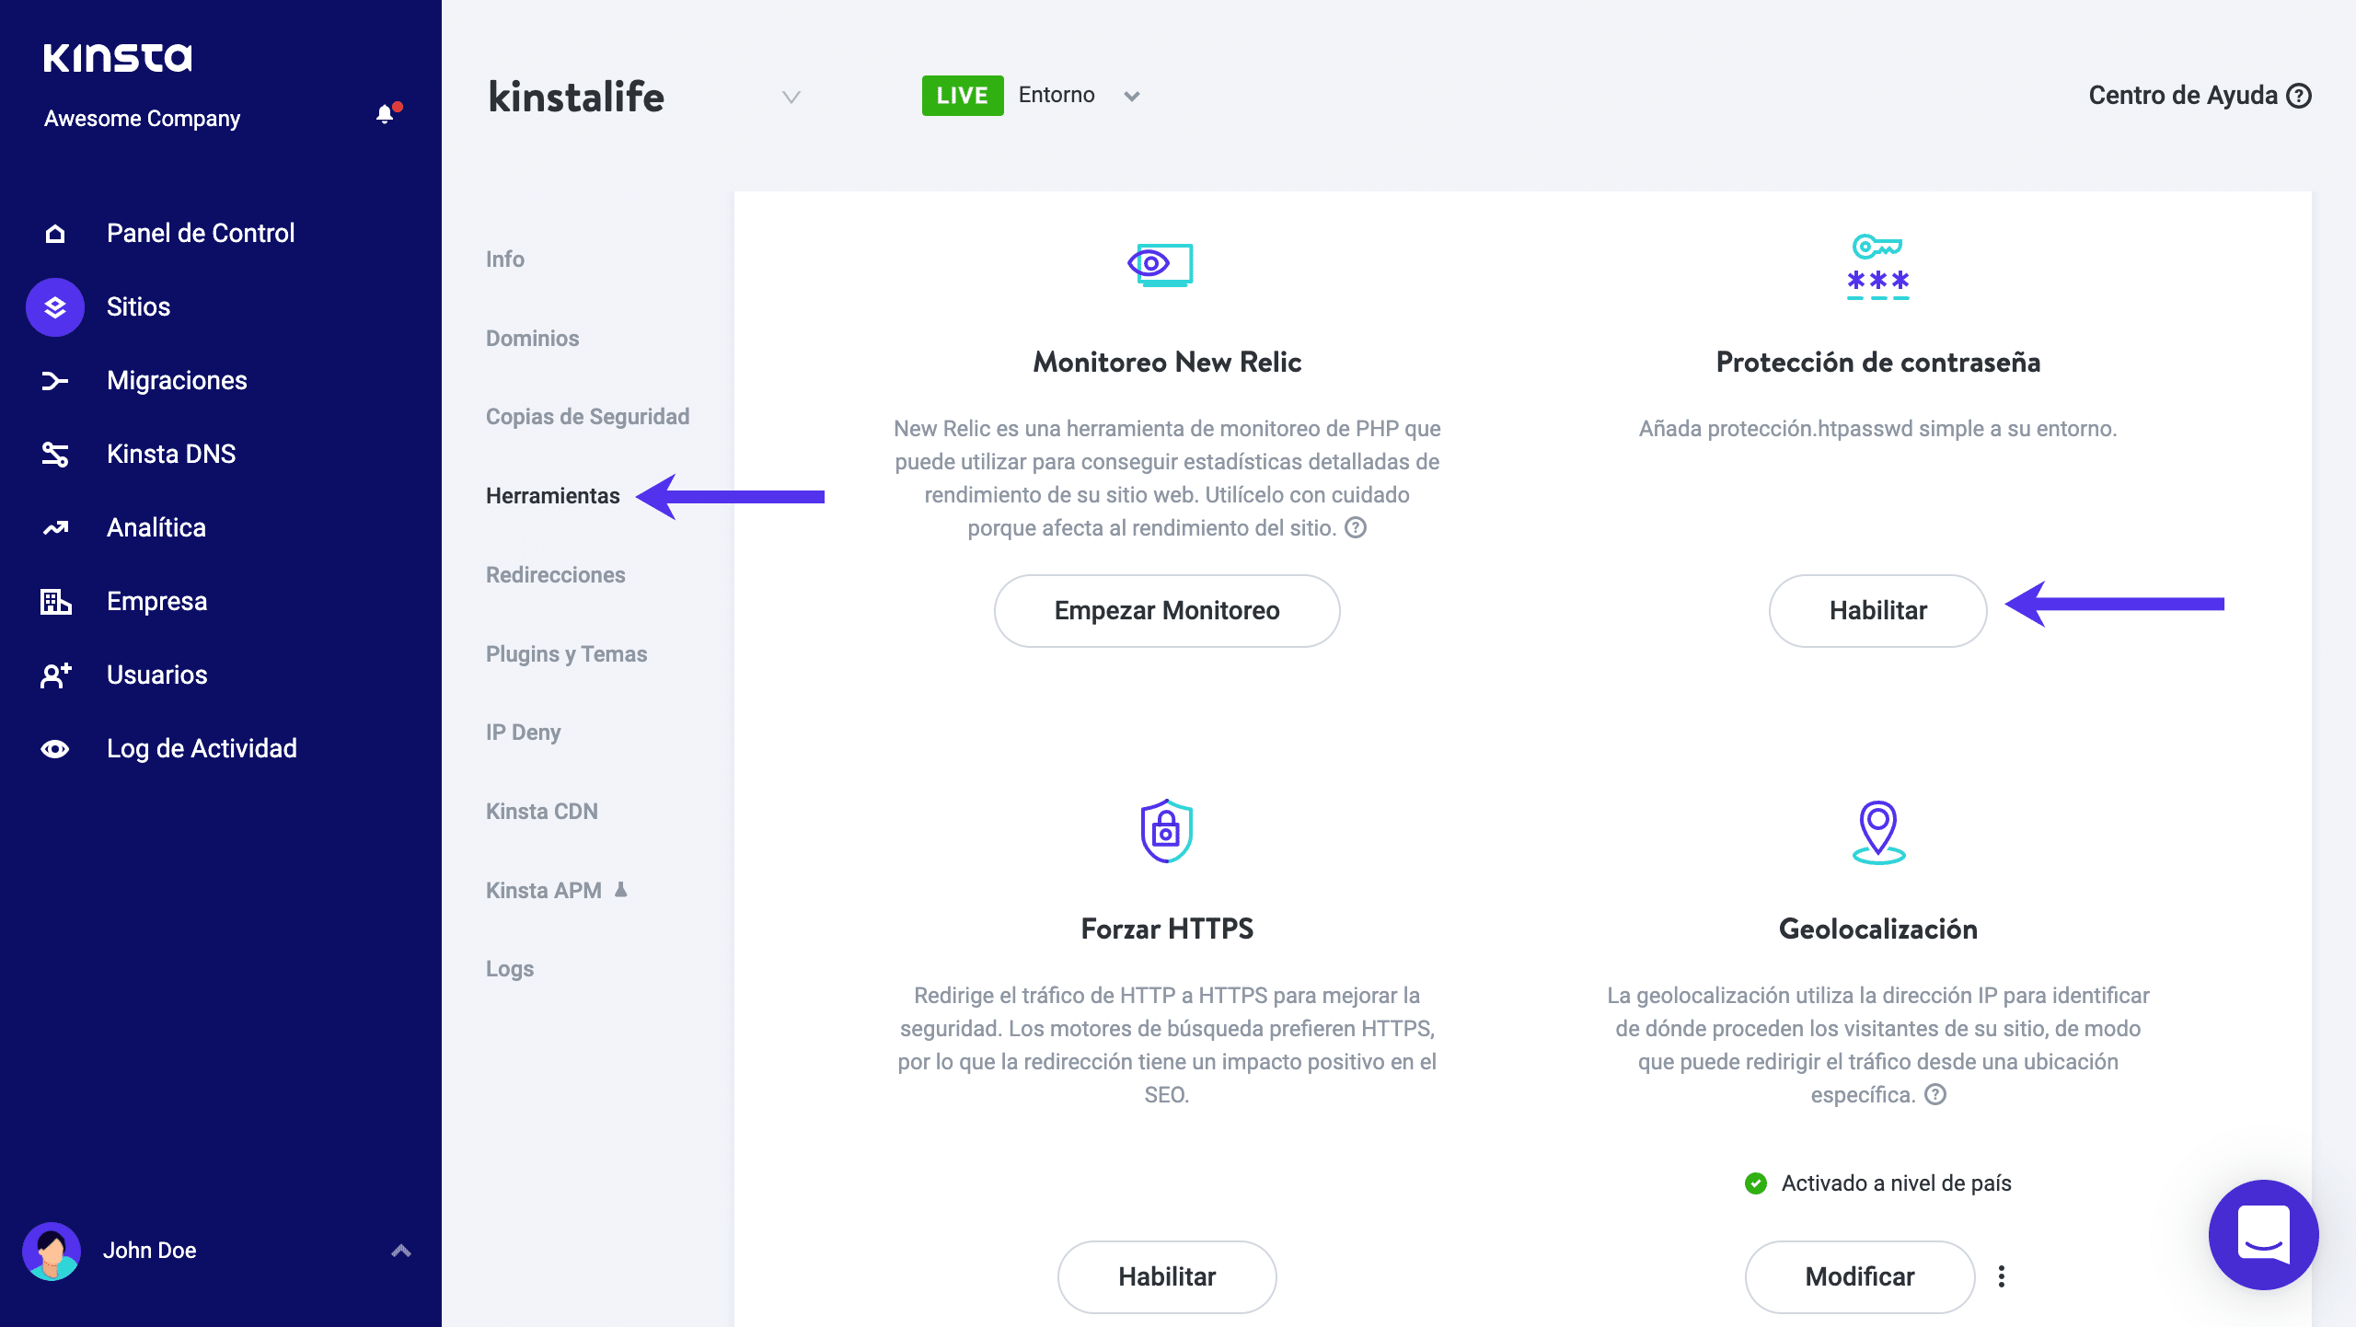Image resolution: width=2356 pixels, height=1327 pixels.
Task: Switch to the Redirecciones tab
Action: [555, 575]
